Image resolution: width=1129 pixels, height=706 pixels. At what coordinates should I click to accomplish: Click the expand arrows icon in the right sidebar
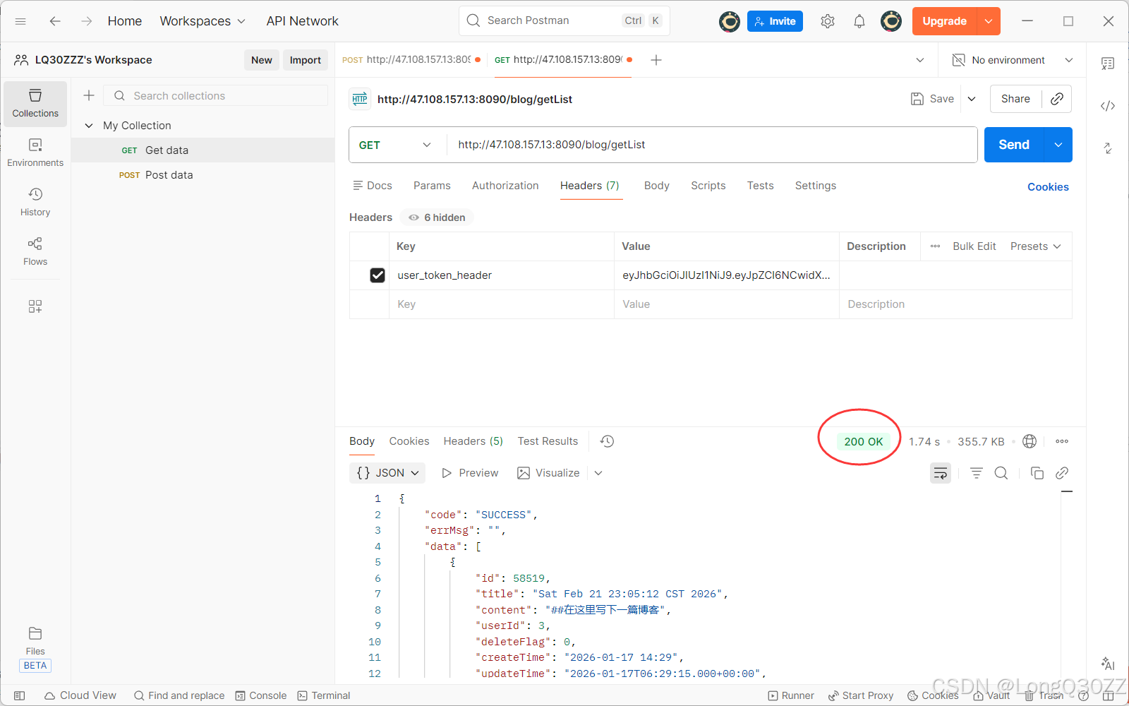click(x=1108, y=148)
